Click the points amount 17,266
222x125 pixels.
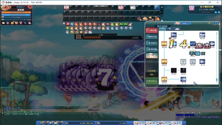(x=122, y=123)
